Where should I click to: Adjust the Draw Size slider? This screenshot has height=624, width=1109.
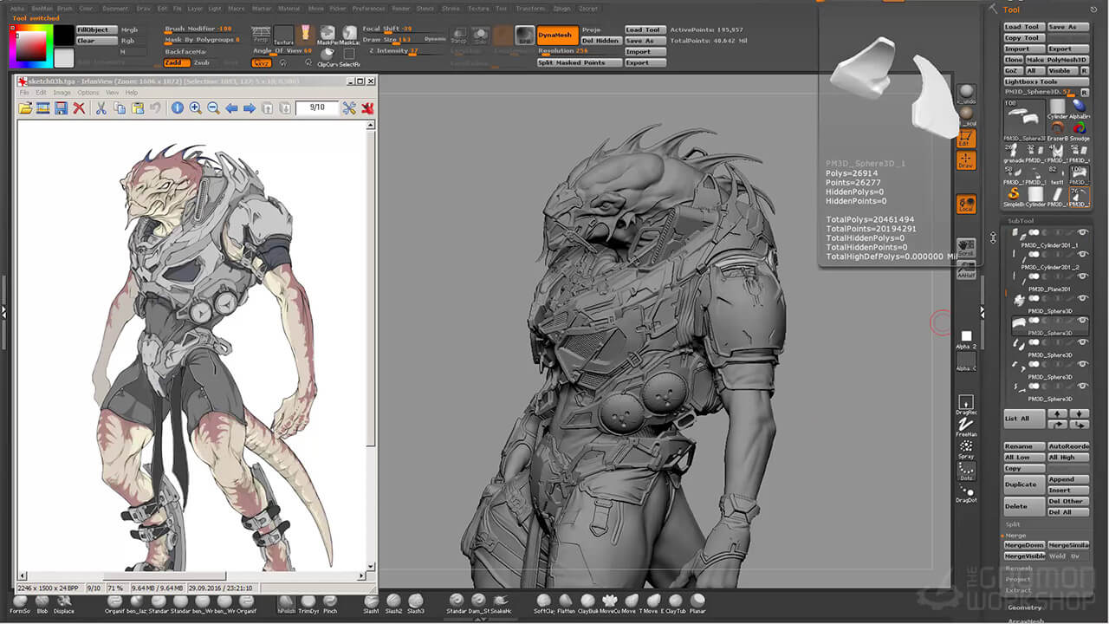404,40
